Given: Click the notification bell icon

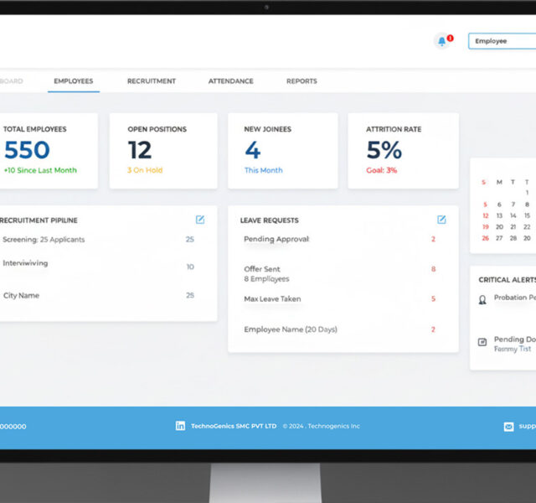Looking at the screenshot, I should pyautogui.click(x=441, y=41).
